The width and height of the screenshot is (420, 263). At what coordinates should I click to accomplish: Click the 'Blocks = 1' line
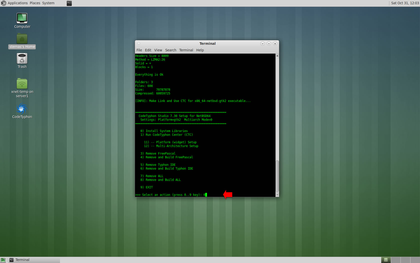point(144,67)
